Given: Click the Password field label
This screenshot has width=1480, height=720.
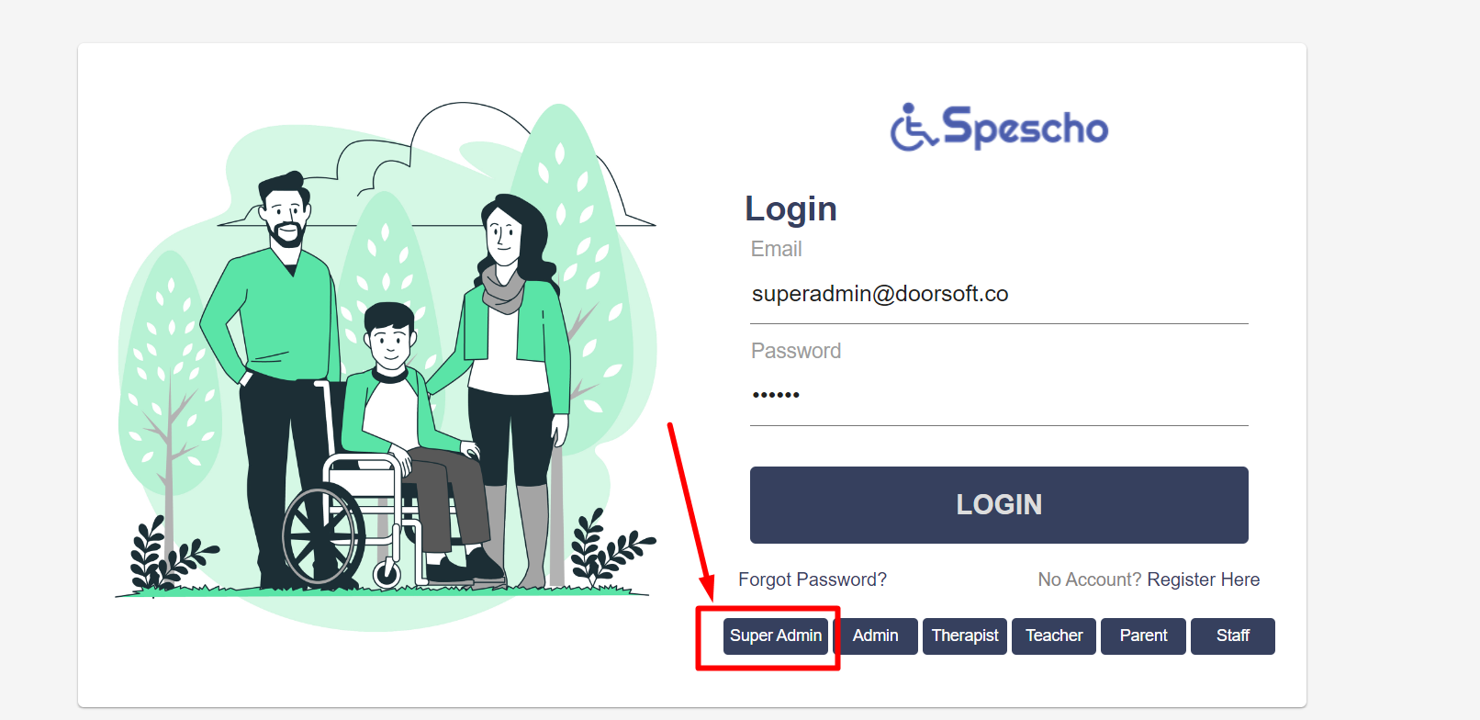Looking at the screenshot, I should tap(796, 351).
